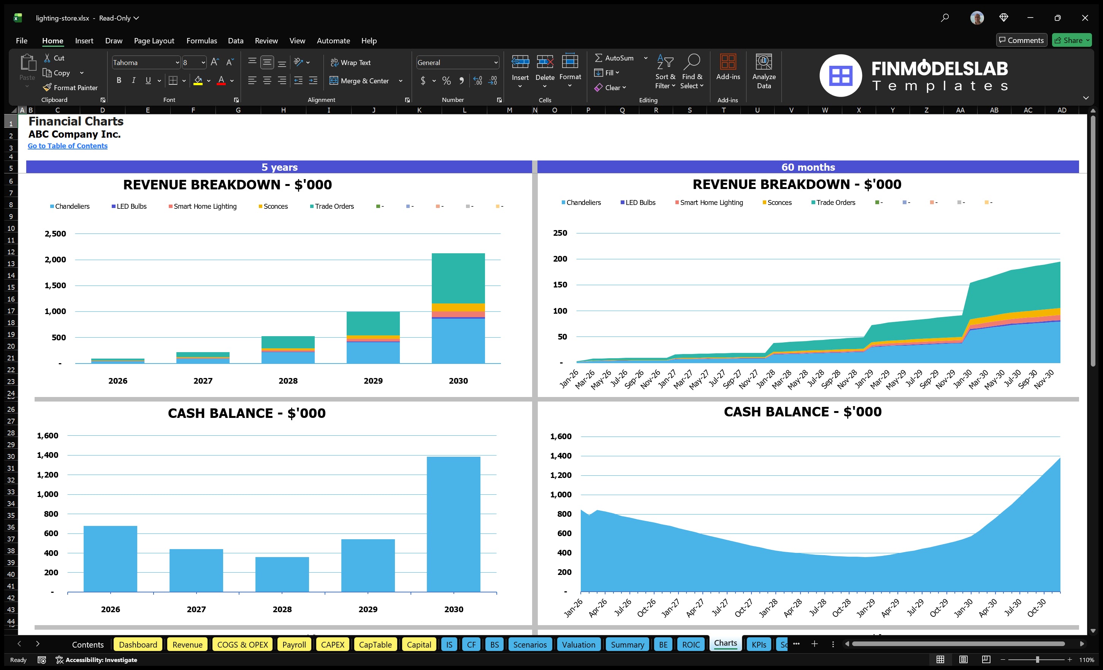Image resolution: width=1103 pixels, height=670 pixels.
Task: Launch Analyze Data
Action: click(764, 71)
